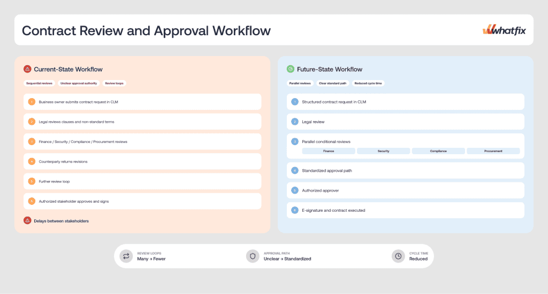Click the red warning icon beside Delays between stakeholders
The width and height of the screenshot is (548, 294).
pyautogui.click(x=27, y=220)
